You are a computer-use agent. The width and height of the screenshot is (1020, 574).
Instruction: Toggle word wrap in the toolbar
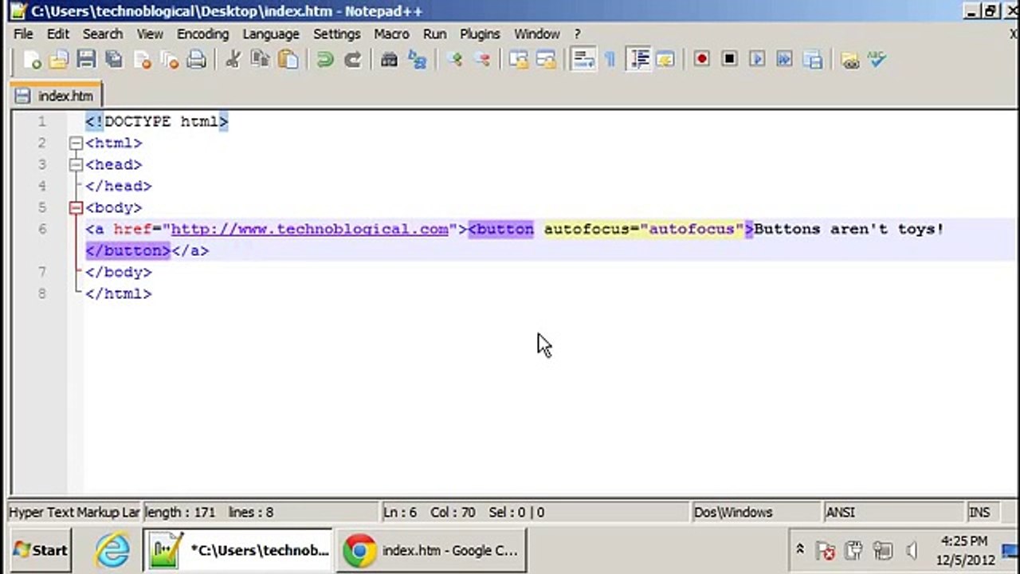click(583, 60)
